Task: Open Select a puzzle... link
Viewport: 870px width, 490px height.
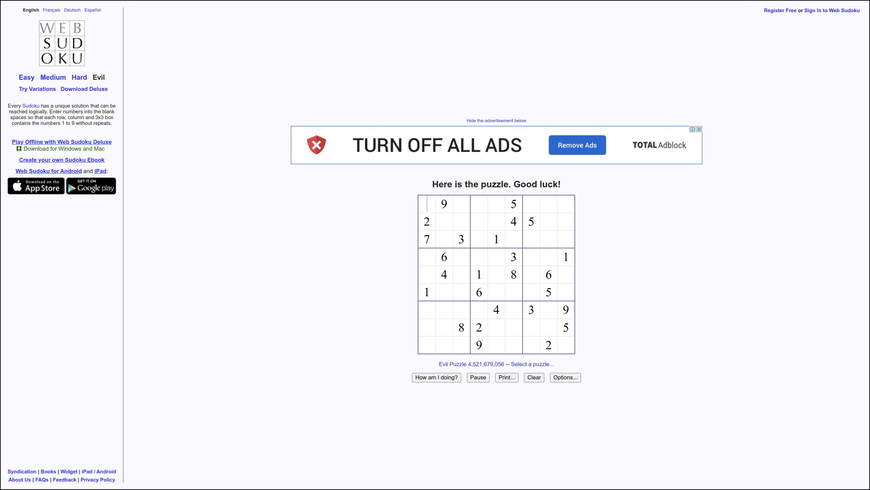Action: [x=532, y=364]
